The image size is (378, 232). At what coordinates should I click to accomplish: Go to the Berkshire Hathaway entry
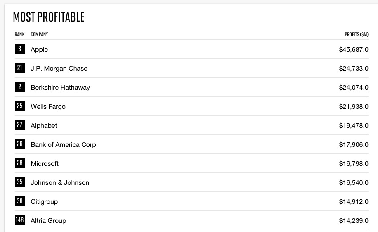coord(60,88)
